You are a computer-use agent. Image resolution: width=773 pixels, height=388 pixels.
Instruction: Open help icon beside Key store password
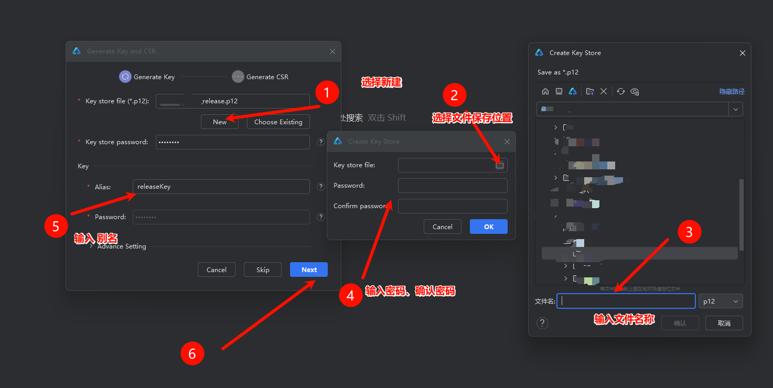click(321, 142)
